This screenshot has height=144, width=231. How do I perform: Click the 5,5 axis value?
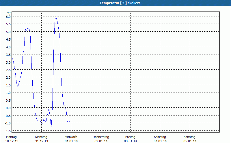tap(8, 24)
